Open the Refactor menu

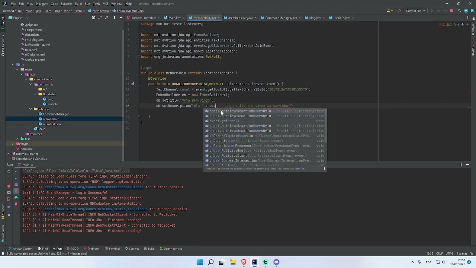click(x=66, y=4)
